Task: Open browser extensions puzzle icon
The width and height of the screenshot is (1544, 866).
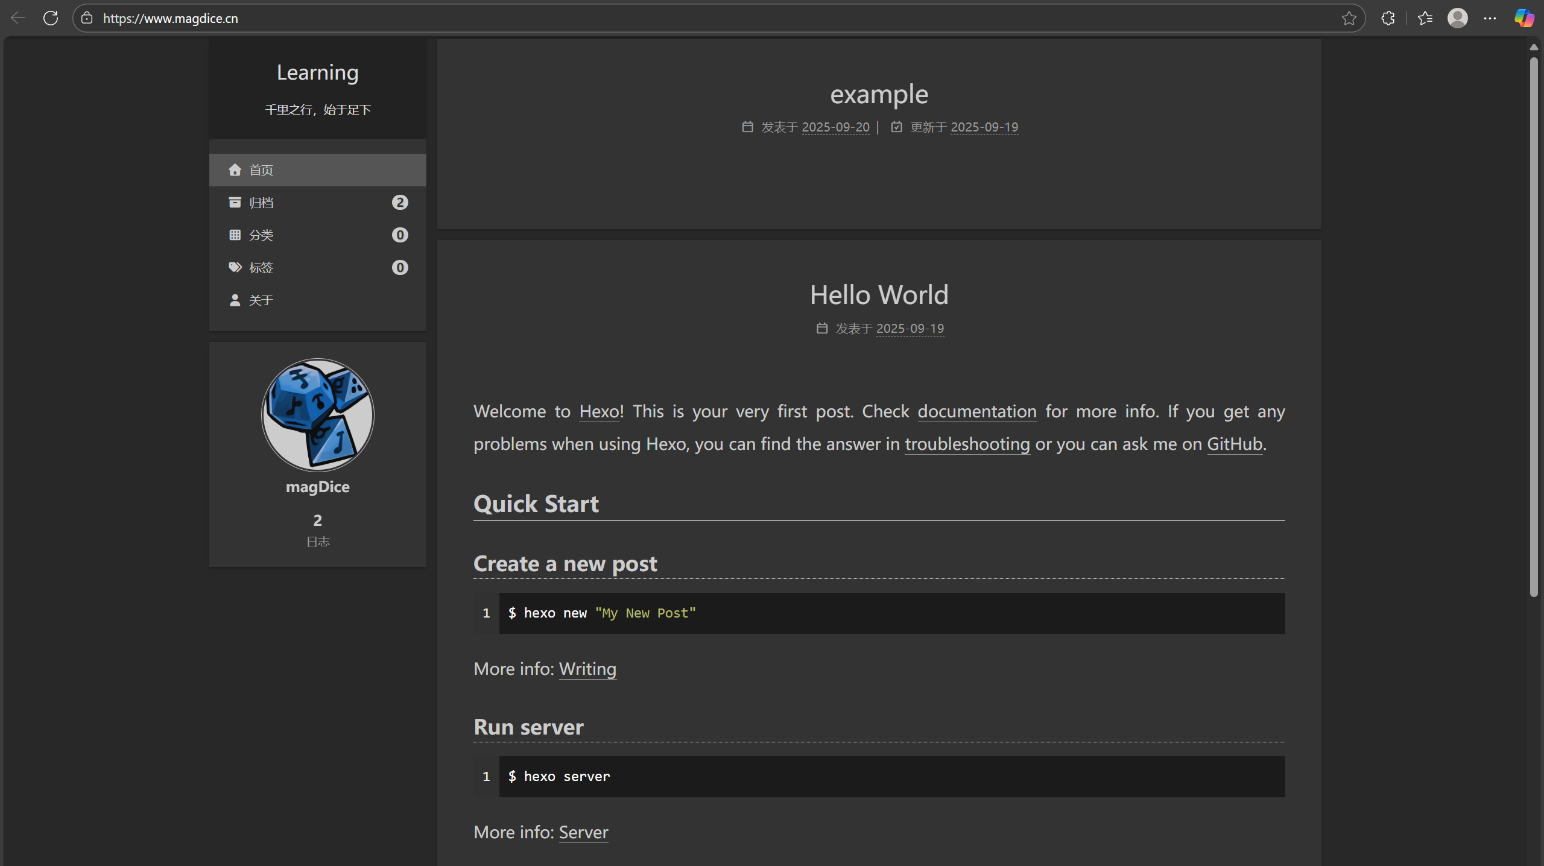Action: (1388, 18)
